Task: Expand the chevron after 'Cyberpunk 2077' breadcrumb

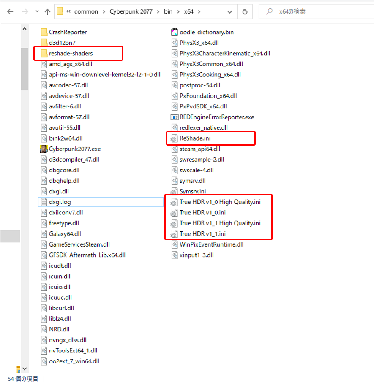Action: click(158, 11)
